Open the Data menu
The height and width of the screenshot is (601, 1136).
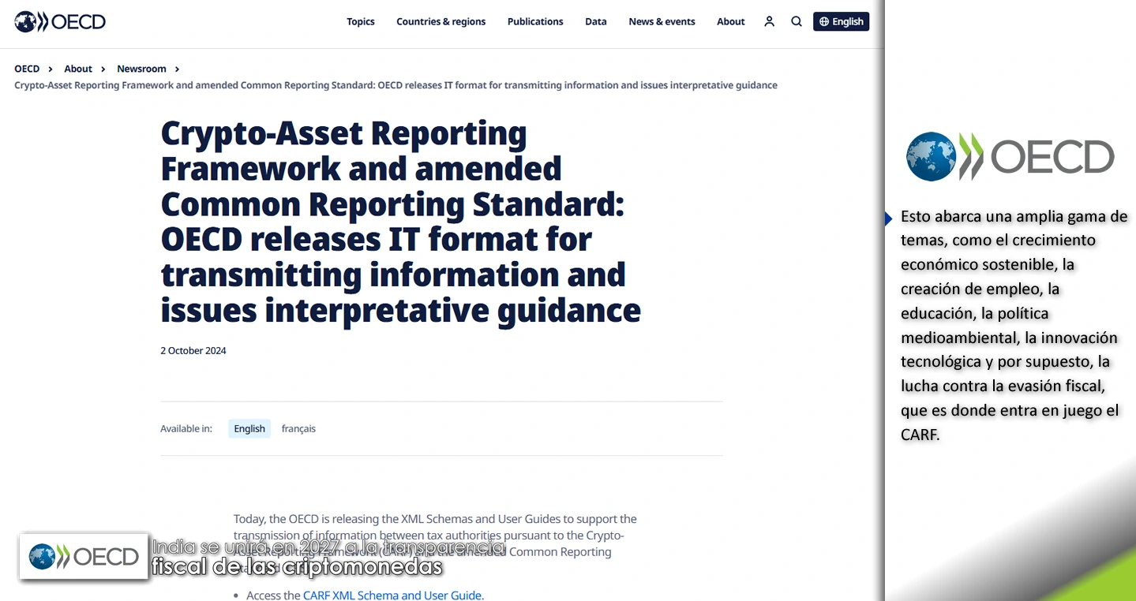pos(595,21)
